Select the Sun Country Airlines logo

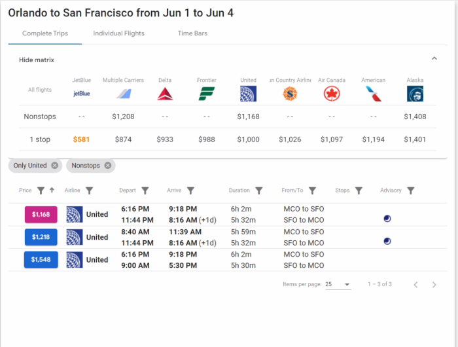point(290,94)
